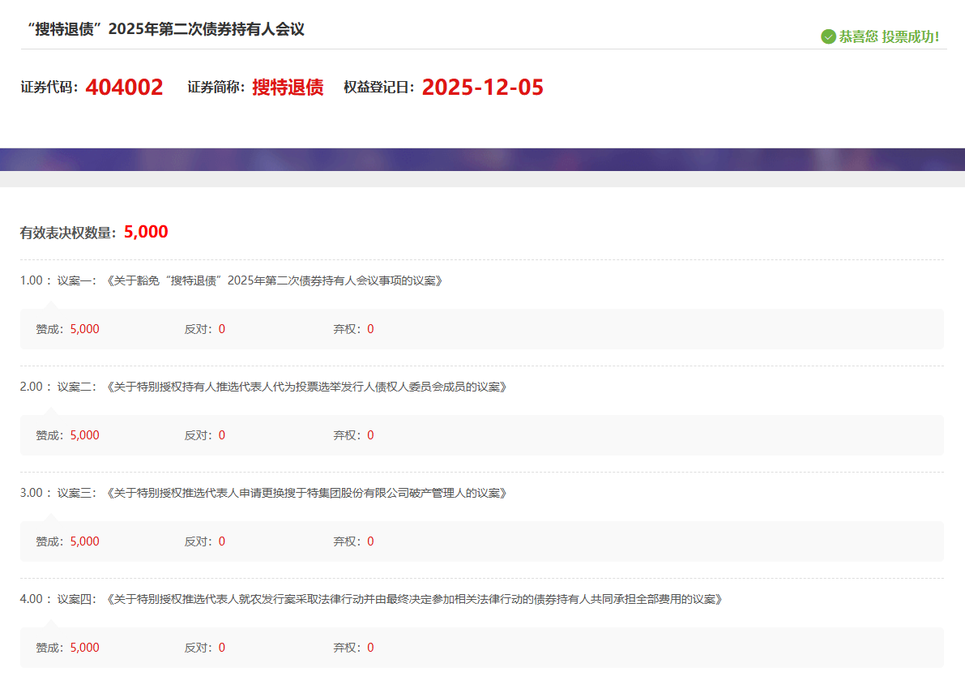The width and height of the screenshot is (965, 676).
Task: Click the 反对 0 value under proposal 3.00
Action: coord(222,541)
